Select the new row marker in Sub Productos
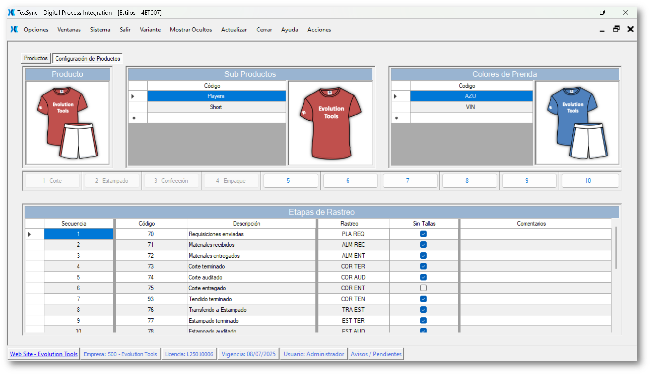 point(134,118)
